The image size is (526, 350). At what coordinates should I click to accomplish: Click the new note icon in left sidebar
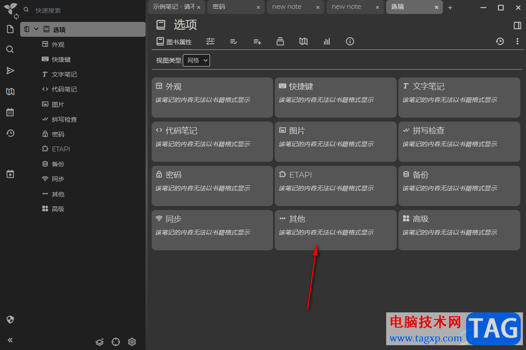(10, 29)
